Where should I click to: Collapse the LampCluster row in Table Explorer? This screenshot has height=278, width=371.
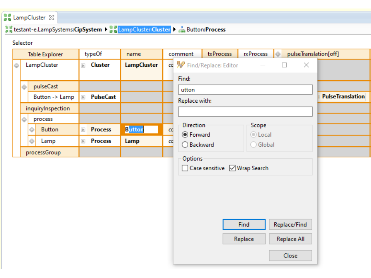[x=16, y=66]
